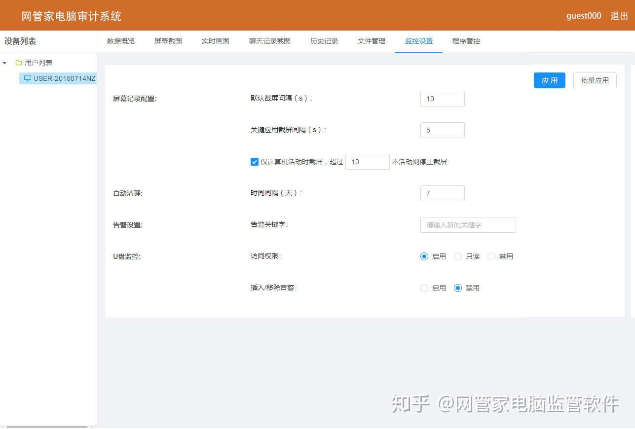
Task: Select 启用 for 插入/移除告警
Action: tap(424, 288)
